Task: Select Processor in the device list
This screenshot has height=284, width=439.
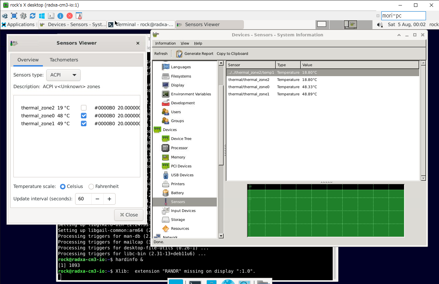Action: [179, 148]
